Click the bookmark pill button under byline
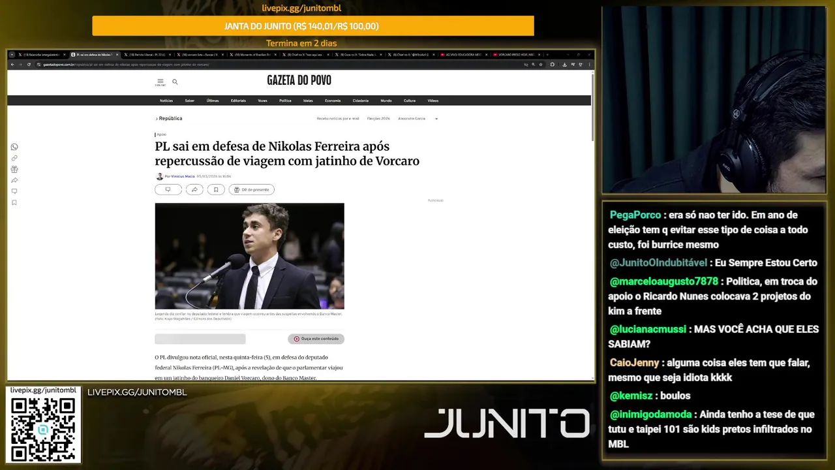The image size is (835, 470). tap(216, 189)
